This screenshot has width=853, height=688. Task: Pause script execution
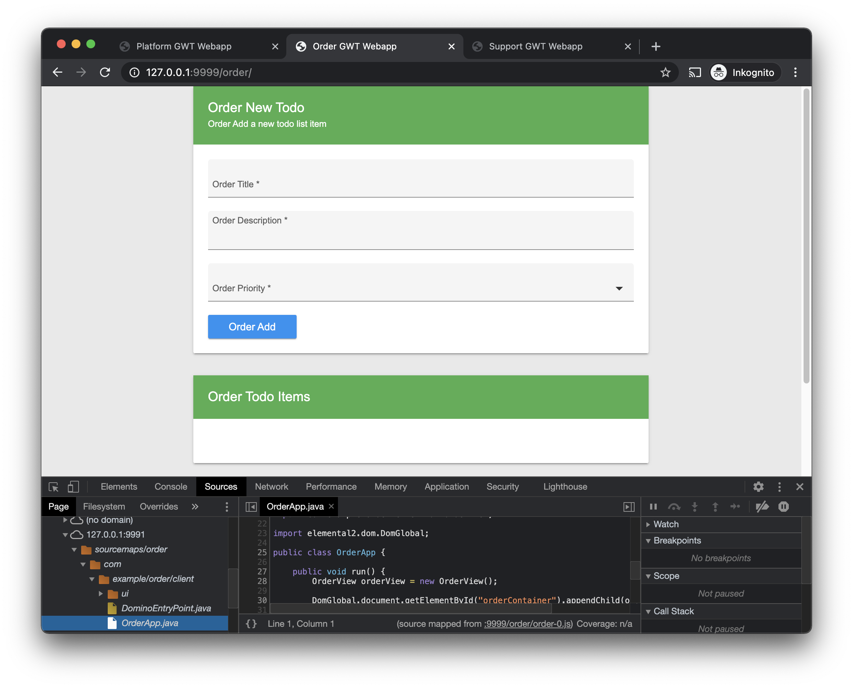pos(653,507)
